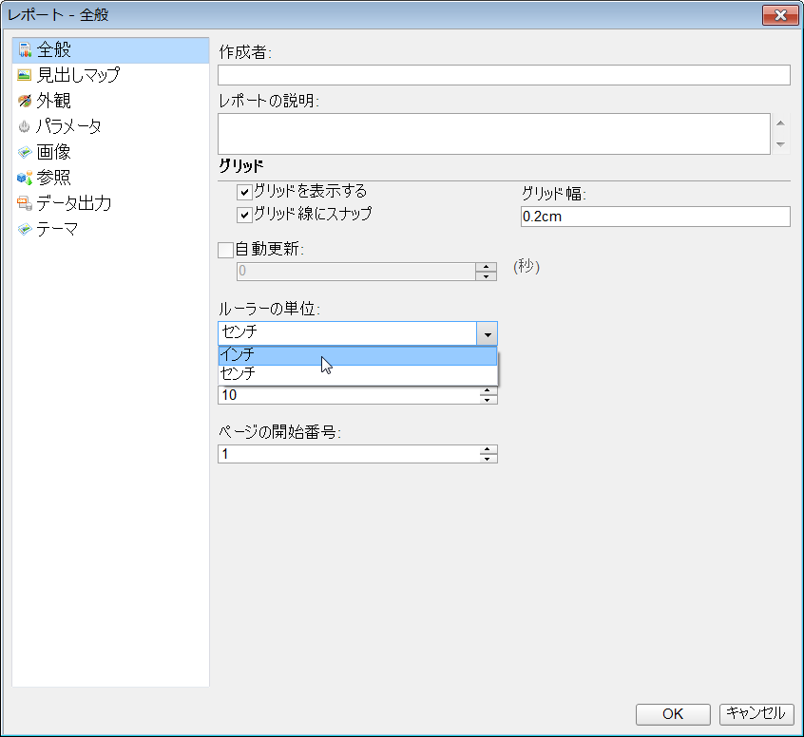Select the パラメータ icon in sidebar
Screen dimensions: 804x737
25,126
